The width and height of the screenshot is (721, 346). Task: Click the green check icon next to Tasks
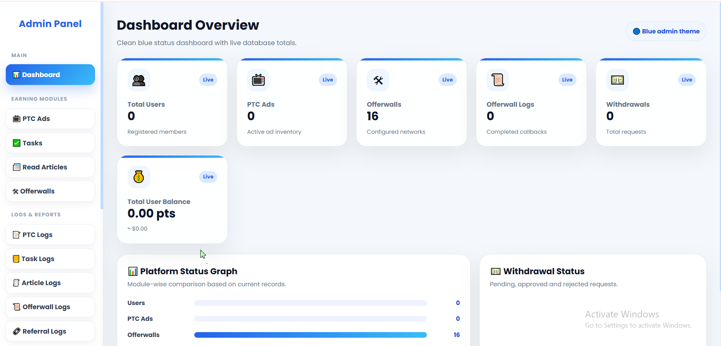pos(17,143)
